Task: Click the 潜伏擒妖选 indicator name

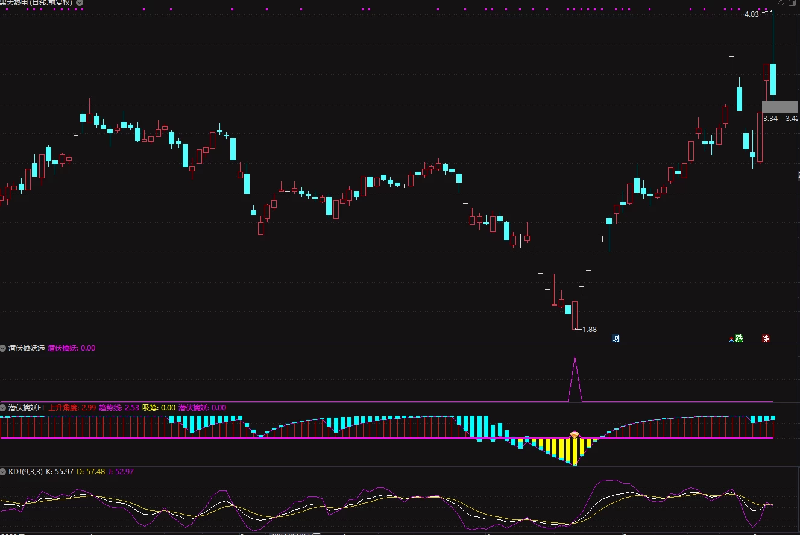Action: pos(27,348)
